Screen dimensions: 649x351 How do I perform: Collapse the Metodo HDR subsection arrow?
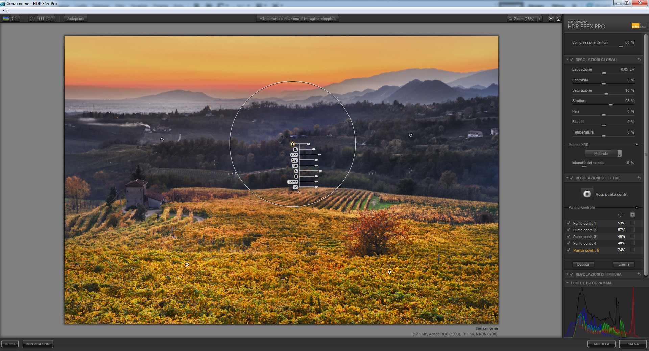click(x=636, y=145)
